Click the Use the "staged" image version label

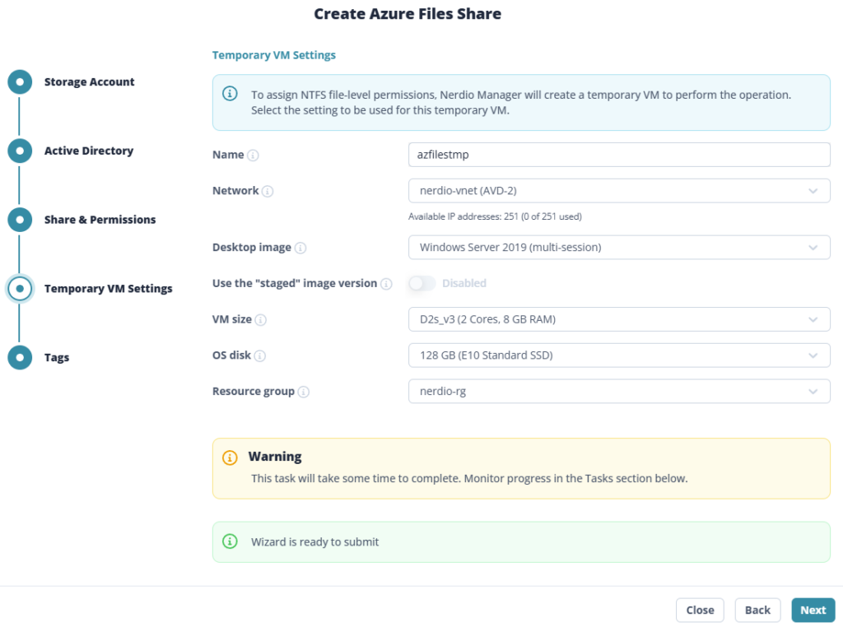[295, 283]
